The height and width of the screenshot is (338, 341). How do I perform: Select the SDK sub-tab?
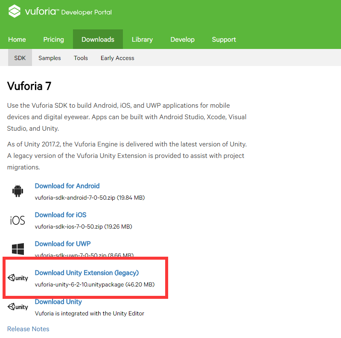tap(20, 58)
